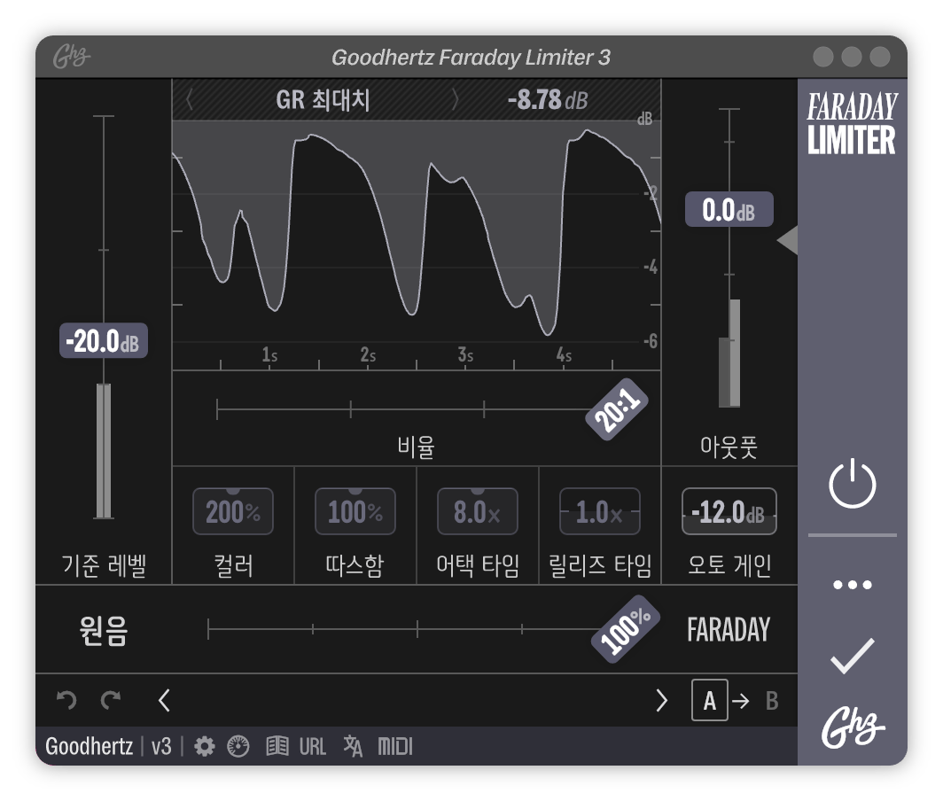Screen dimensions: 943x801
Task: Click the dial knob icon in the footer
Action: coord(238,746)
